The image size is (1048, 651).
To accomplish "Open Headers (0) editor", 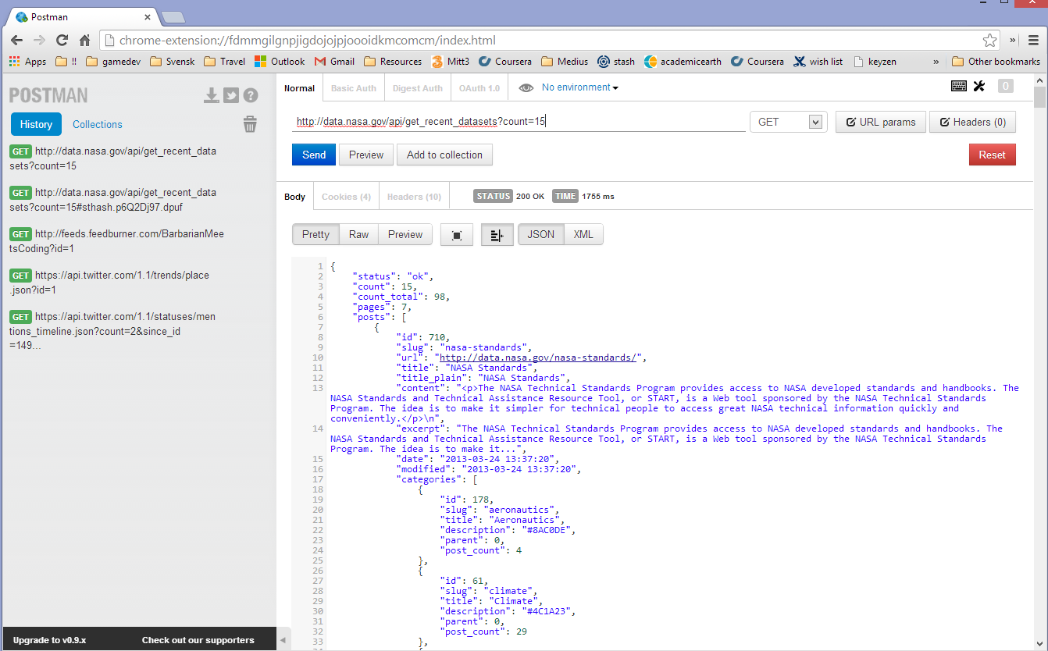I will coord(972,122).
